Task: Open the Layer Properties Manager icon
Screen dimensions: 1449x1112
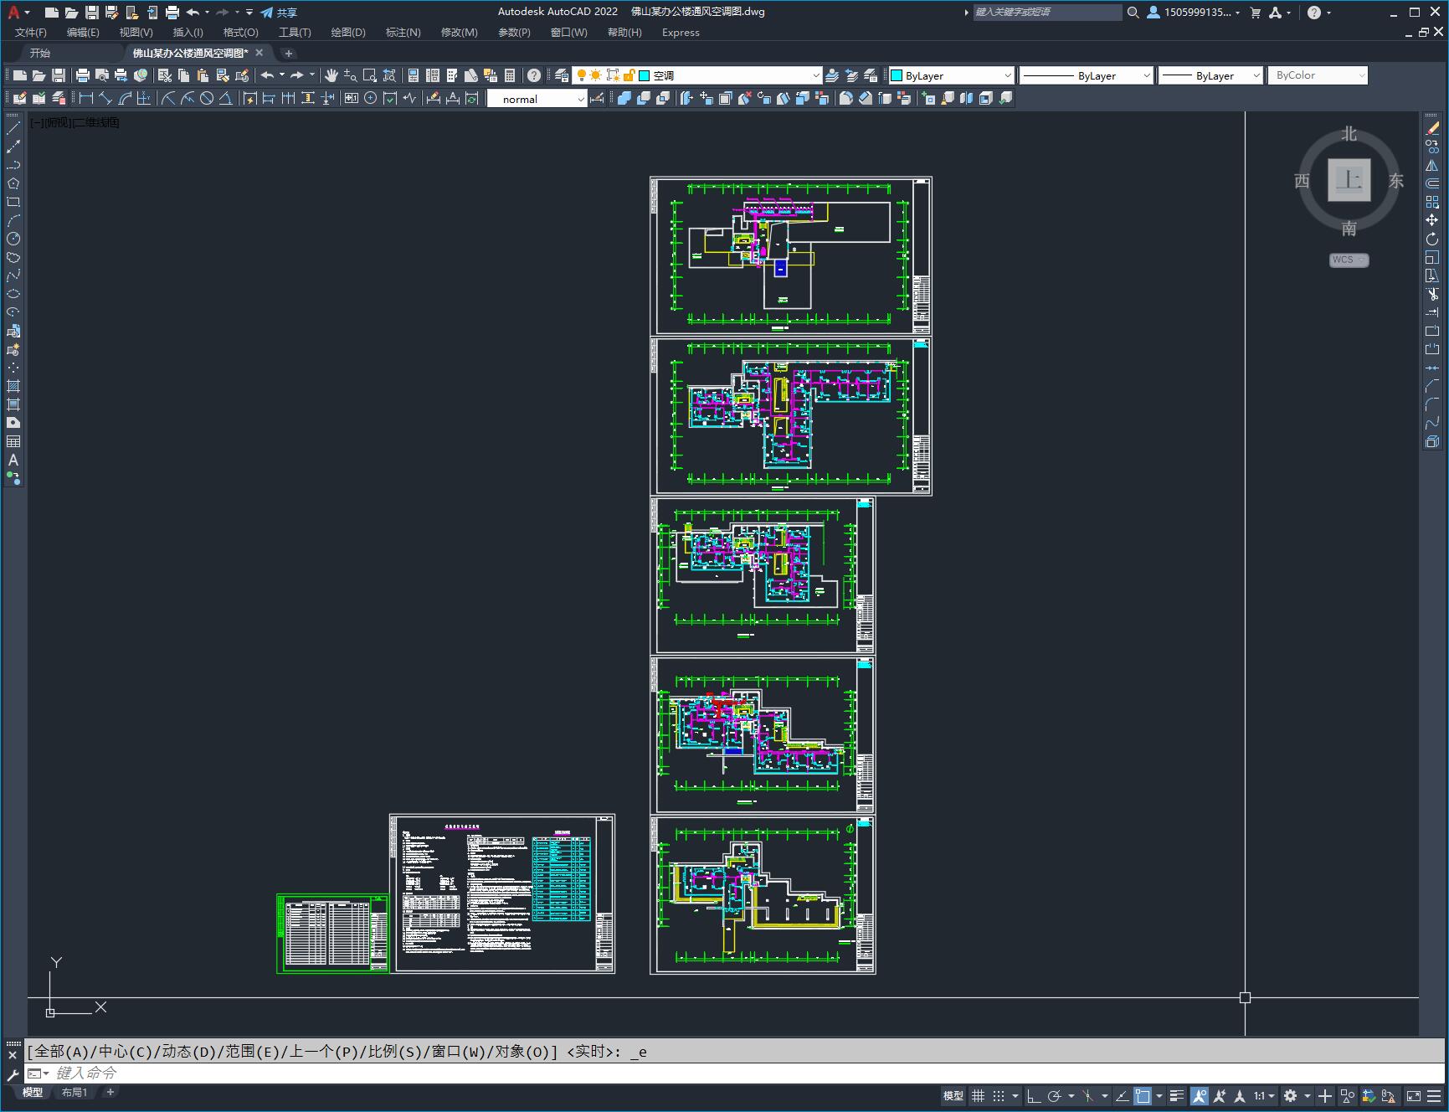Action: click(562, 75)
